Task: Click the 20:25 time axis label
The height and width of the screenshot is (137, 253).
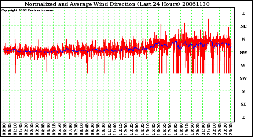Action: [x=197, y=129]
